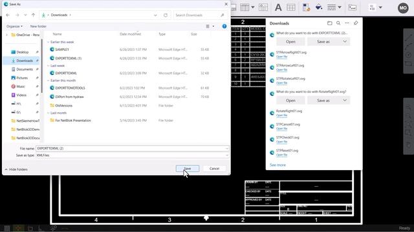Select Music in navigation pane
The image size is (414, 232).
point(21,86)
